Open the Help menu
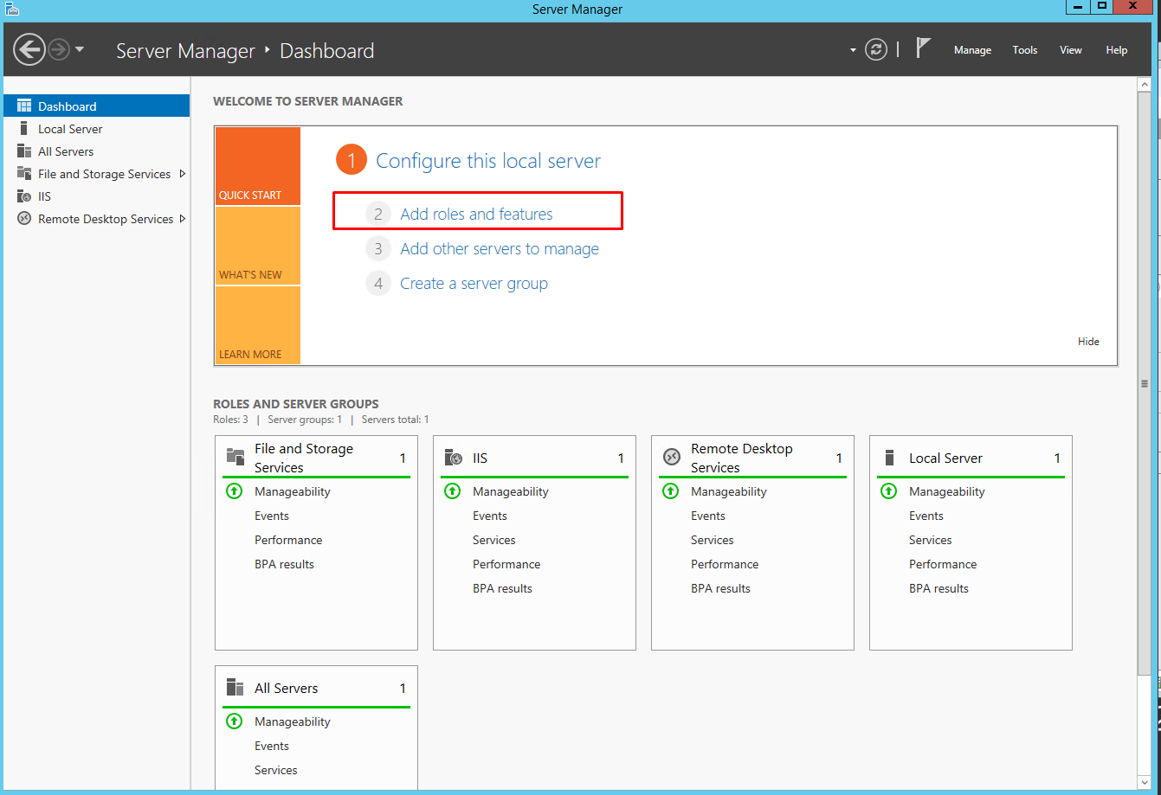Screen dimensions: 1161x795 pyautogui.click(x=1117, y=50)
